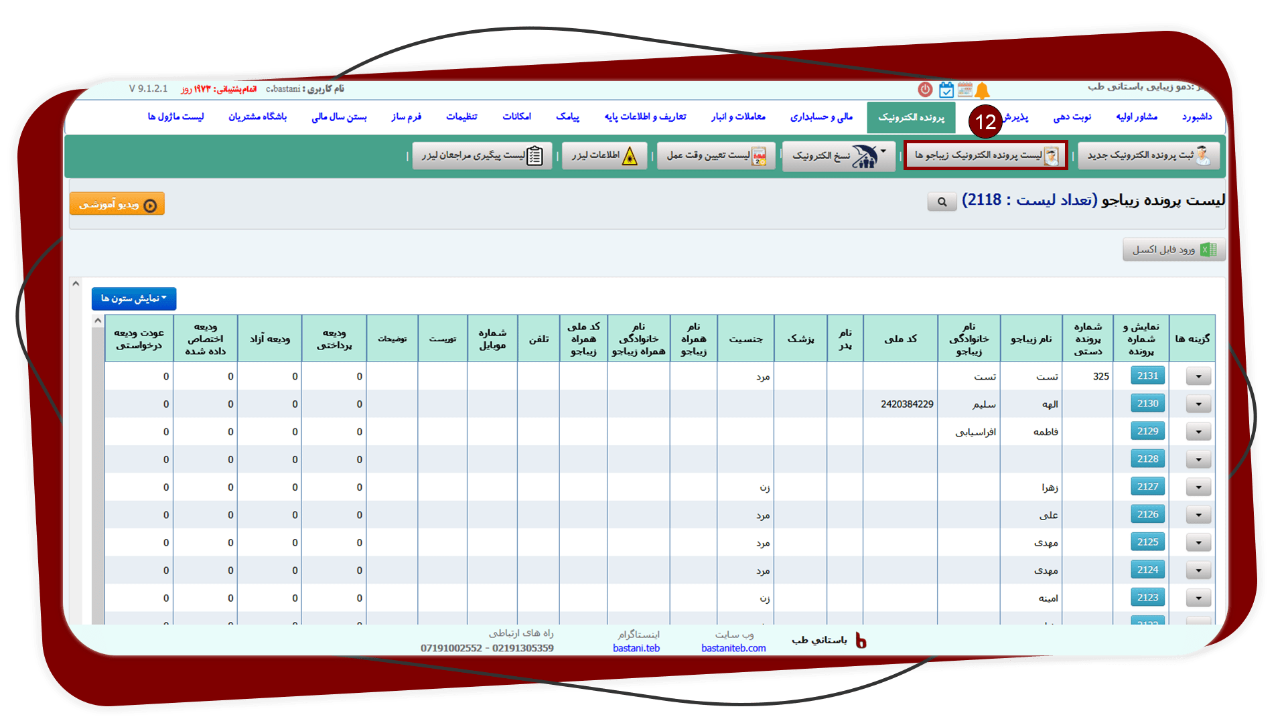The image size is (1286, 723).
Task: Click the شماره موبایل column header
Action: [x=492, y=339]
